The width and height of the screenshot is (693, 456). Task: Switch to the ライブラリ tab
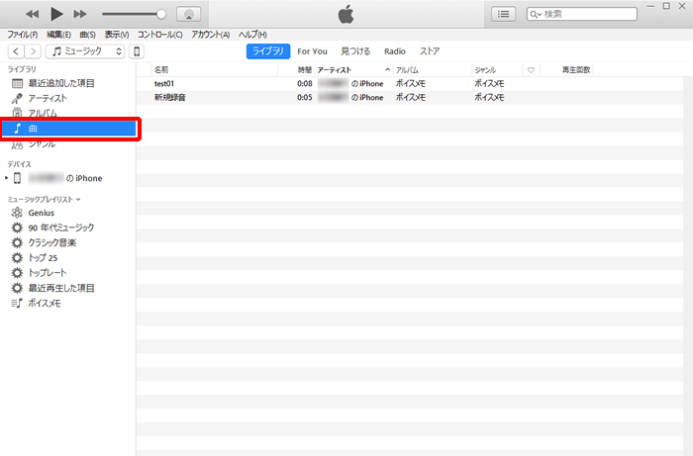tap(268, 51)
